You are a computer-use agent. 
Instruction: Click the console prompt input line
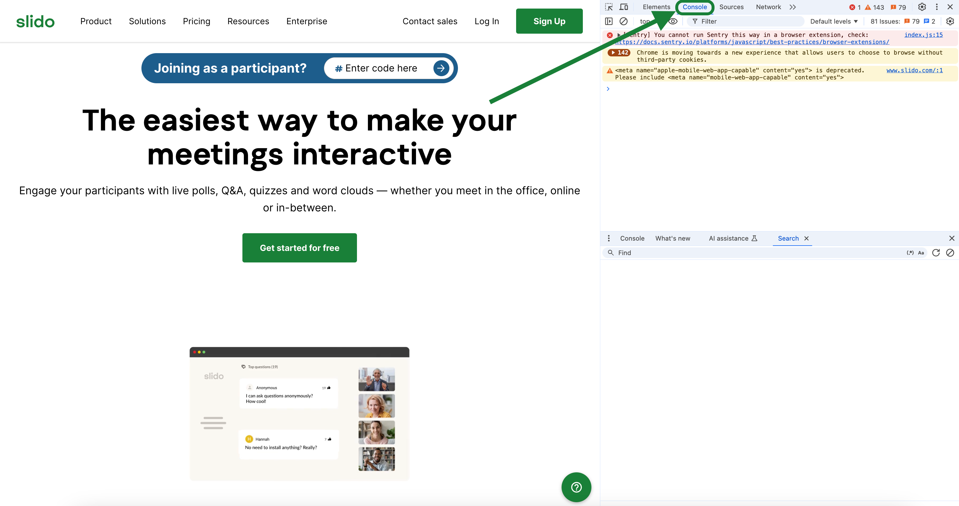pos(779,89)
